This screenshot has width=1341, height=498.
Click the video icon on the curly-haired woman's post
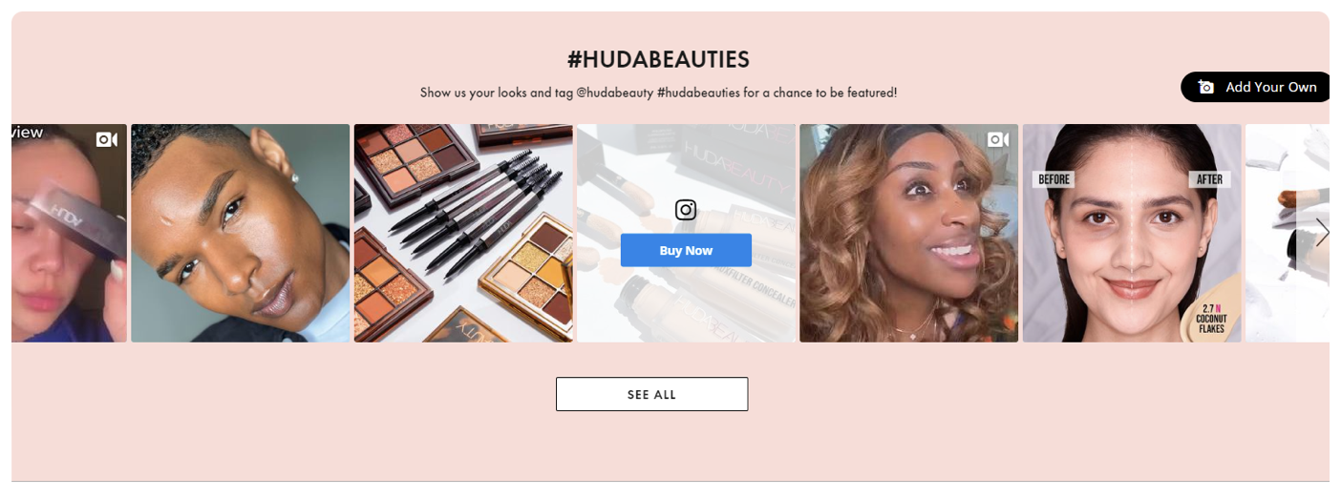[998, 140]
